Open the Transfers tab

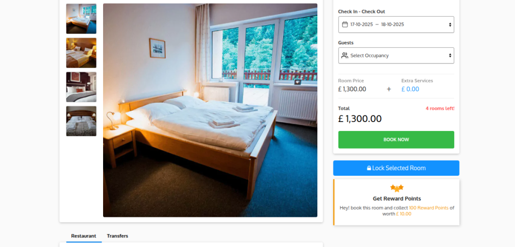click(117, 236)
